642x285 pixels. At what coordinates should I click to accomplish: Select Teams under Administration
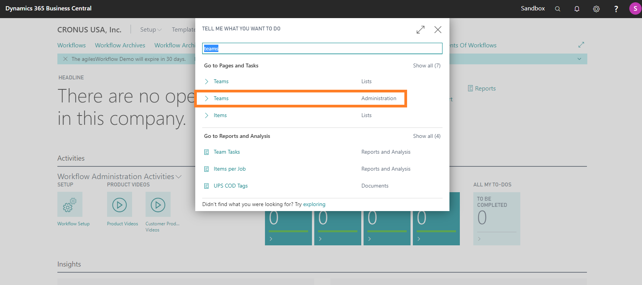pyautogui.click(x=221, y=99)
